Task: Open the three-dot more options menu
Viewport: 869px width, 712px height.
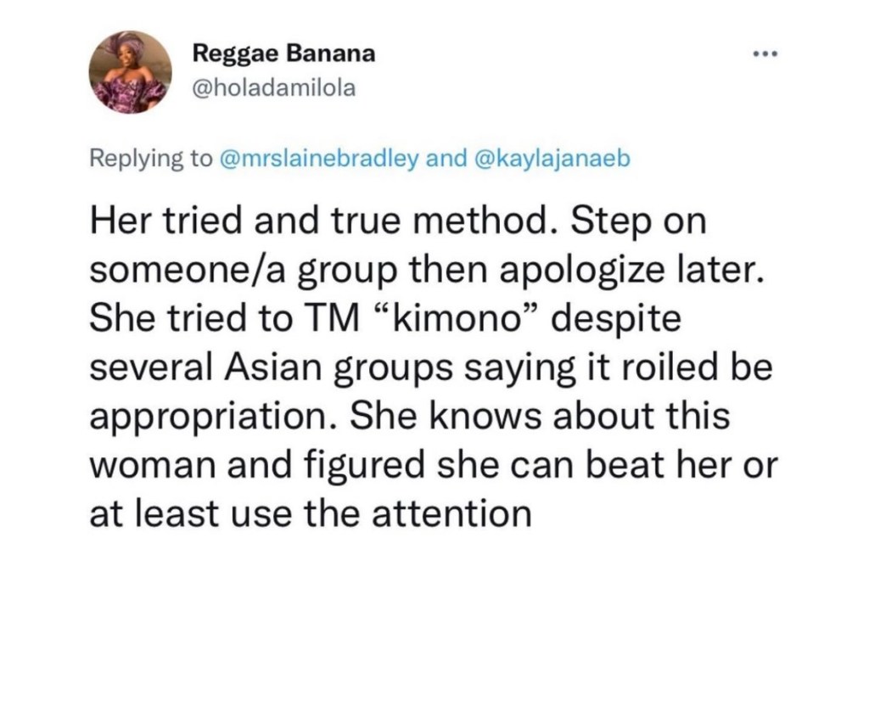Action: 765,55
